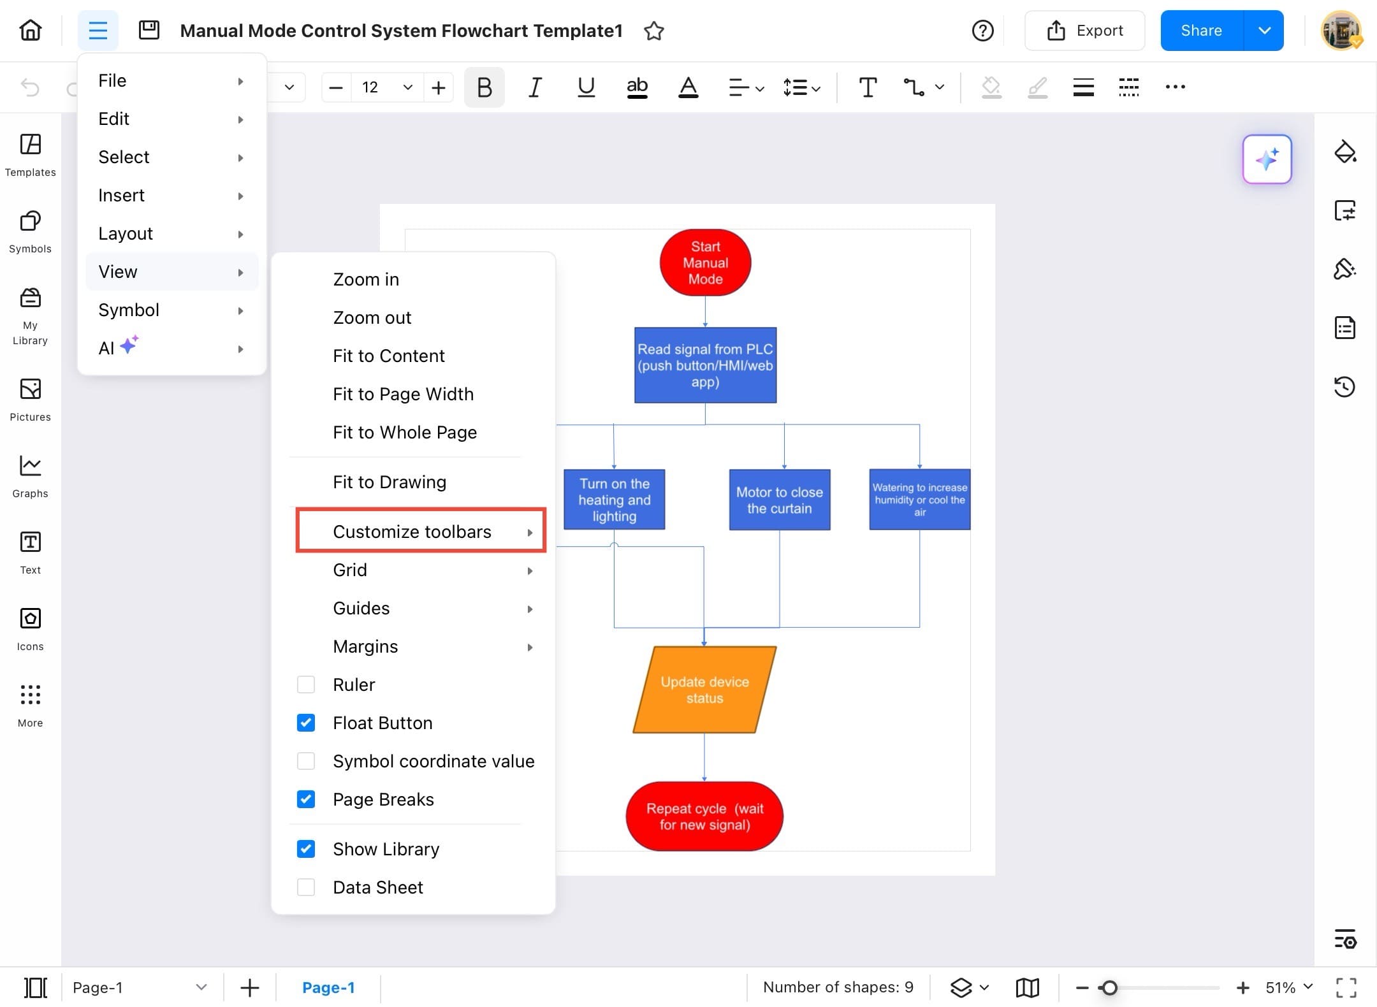Toggle italic text formatting
Viewport: 1377px width, 1007px height.
535,87
